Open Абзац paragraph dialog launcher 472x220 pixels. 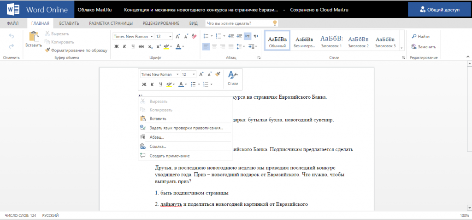point(259,58)
